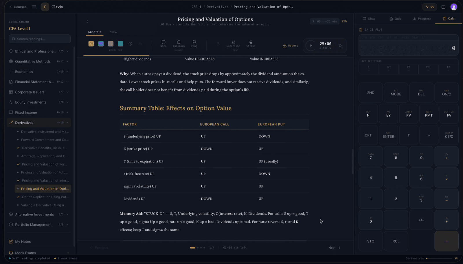Start the focus timer play button
This screenshot has height=264, width=463.
(311, 46)
